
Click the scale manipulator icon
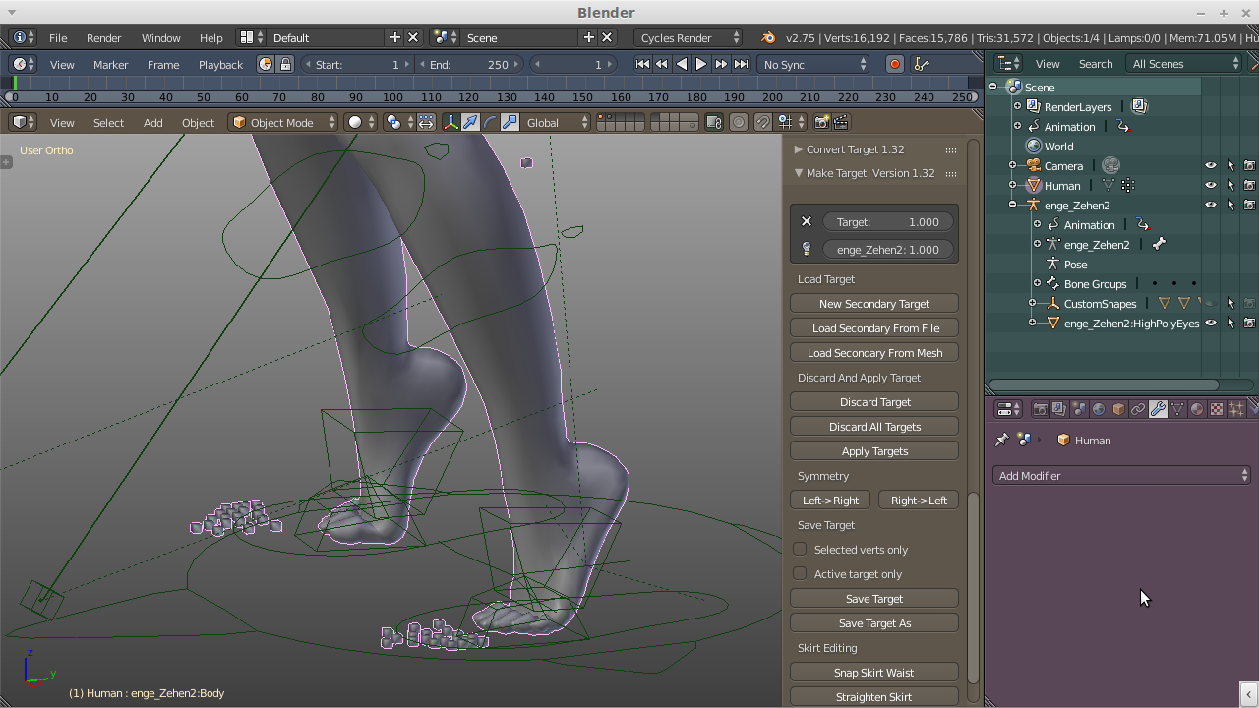click(510, 122)
